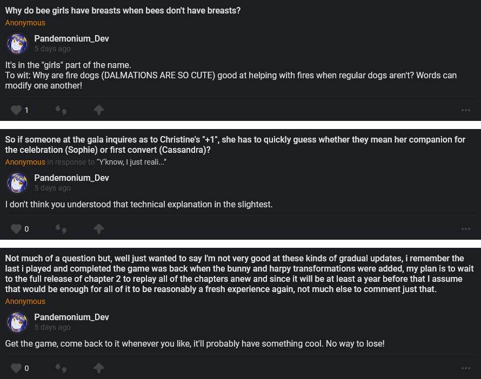Open more options on Christine's "+1" answer

466,229
